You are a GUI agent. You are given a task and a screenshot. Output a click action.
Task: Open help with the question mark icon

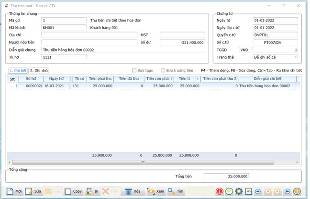(297, 191)
